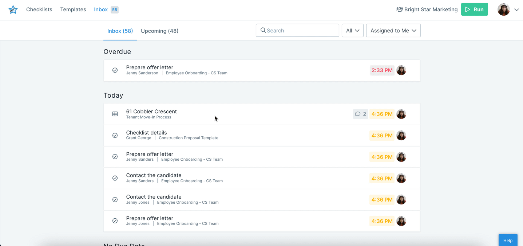Viewport: 523px width, 246px height.
Task: Click 4:36 PM on Jenny Sanders Prepare offer letter
Action: 382,157
